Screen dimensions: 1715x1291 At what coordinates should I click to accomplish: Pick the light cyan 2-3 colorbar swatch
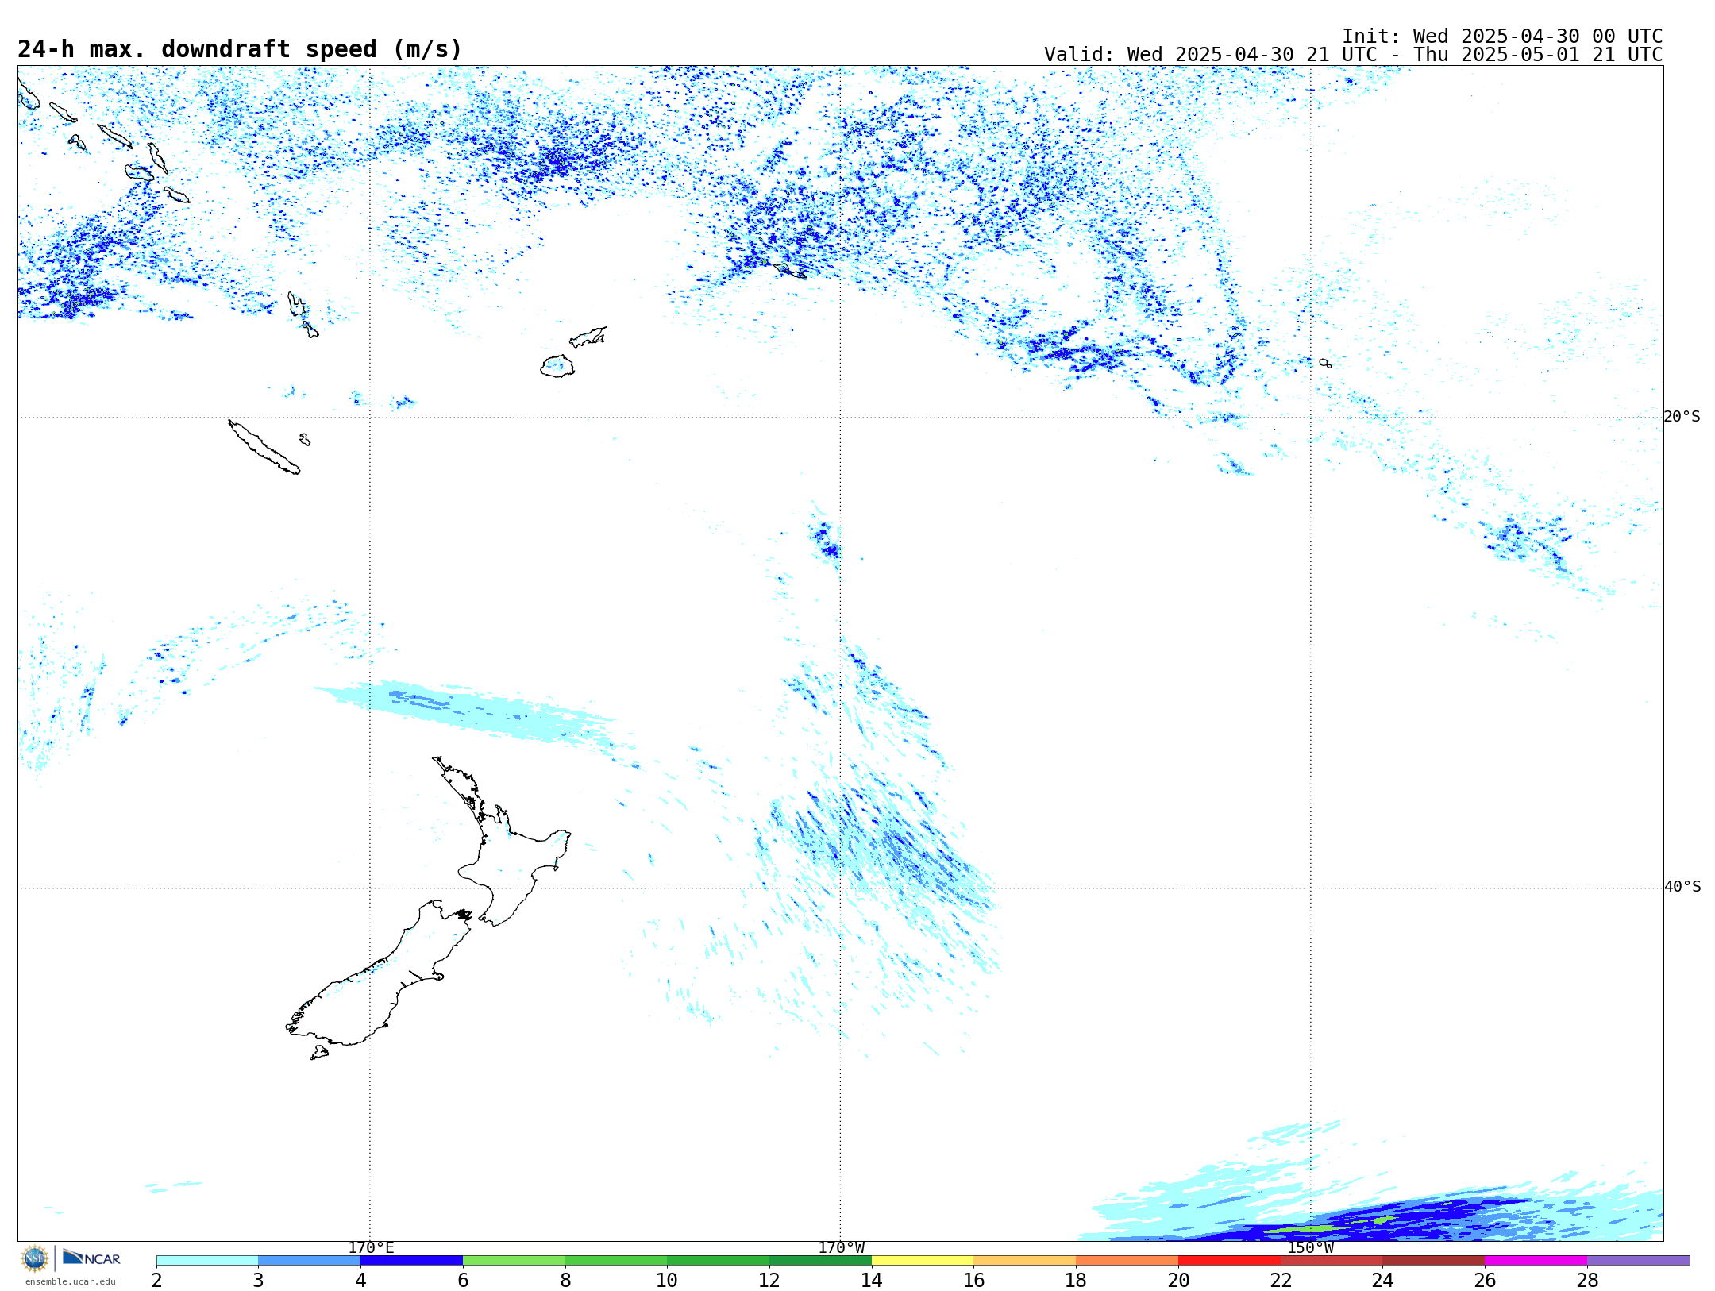click(x=207, y=1261)
